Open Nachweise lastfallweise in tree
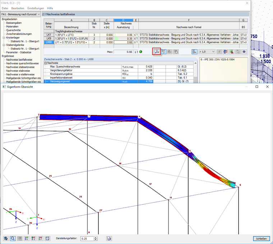 (x=19, y=59)
